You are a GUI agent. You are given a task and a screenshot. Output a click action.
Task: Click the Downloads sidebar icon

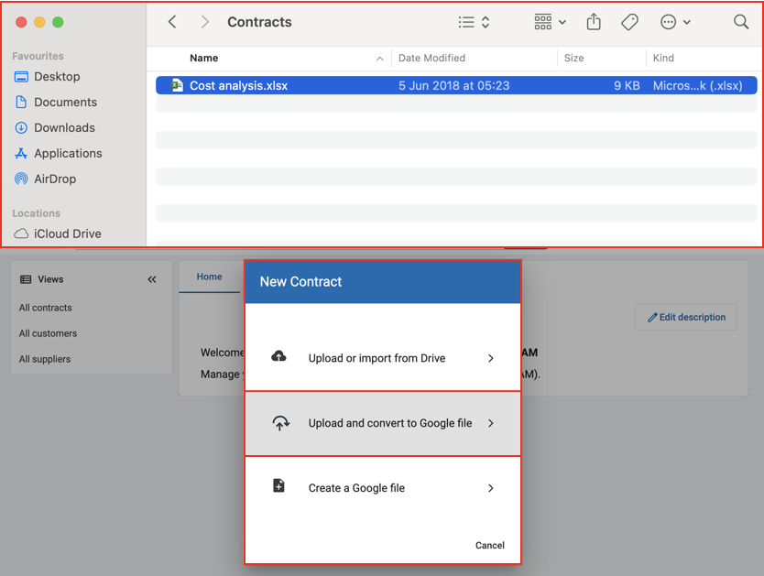click(21, 127)
